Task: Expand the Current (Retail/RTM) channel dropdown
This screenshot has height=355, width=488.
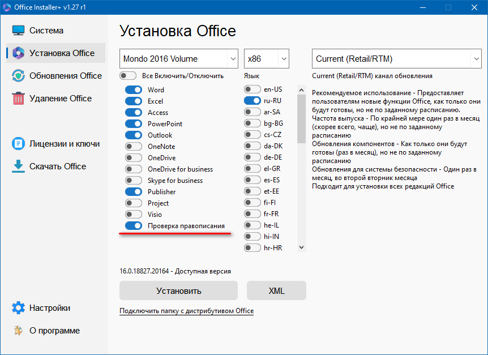Action: tap(397, 58)
